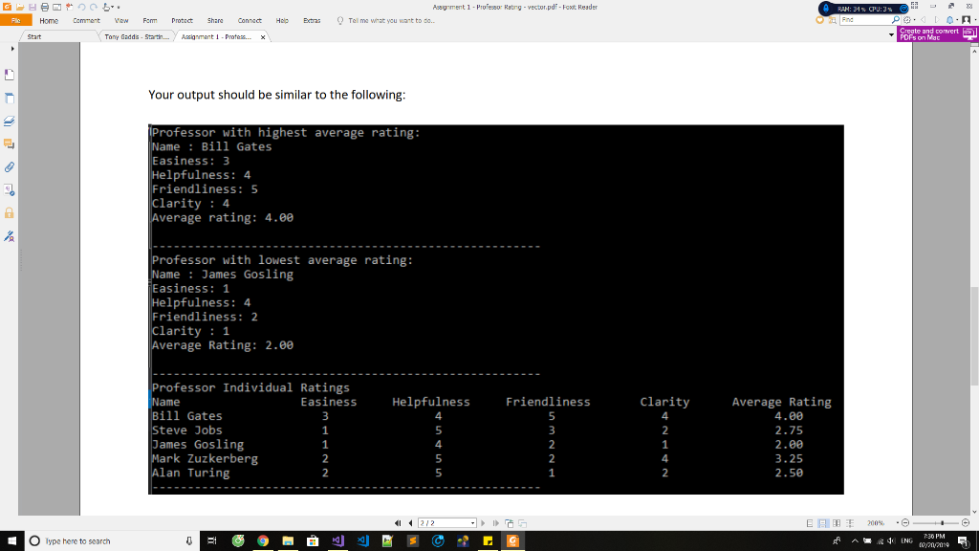Open the Security lock panel icon

tap(10, 213)
